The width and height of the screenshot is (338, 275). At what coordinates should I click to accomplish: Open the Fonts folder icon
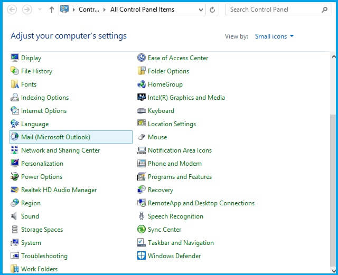point(15,84)
